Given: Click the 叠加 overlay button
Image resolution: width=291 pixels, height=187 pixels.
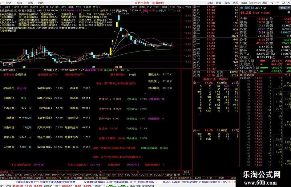Looking at the screenshot, I should (142, 7).
